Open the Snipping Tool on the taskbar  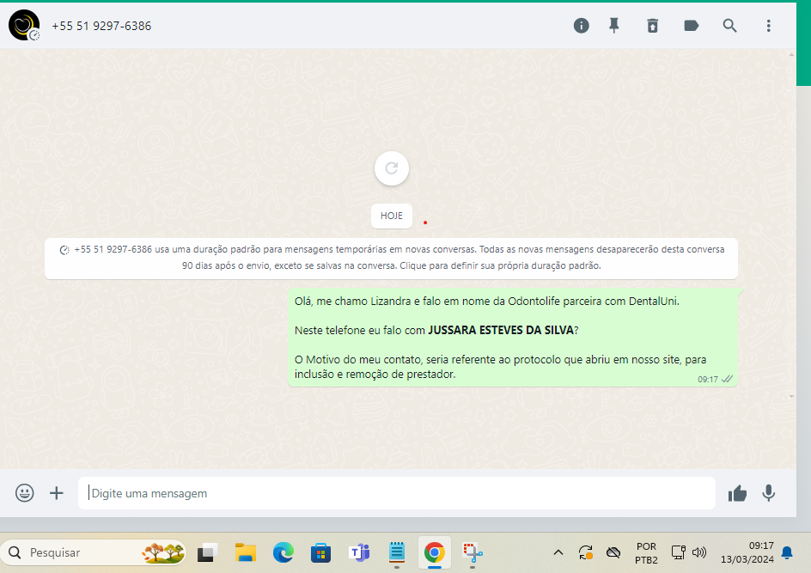473,553
